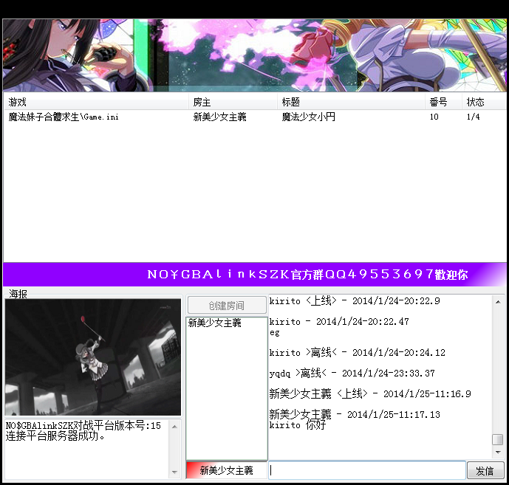Image resolution: width=509 pixels, height=485 pixels.
Task: Click the top anime banner image
Action: tap(254, 55)
